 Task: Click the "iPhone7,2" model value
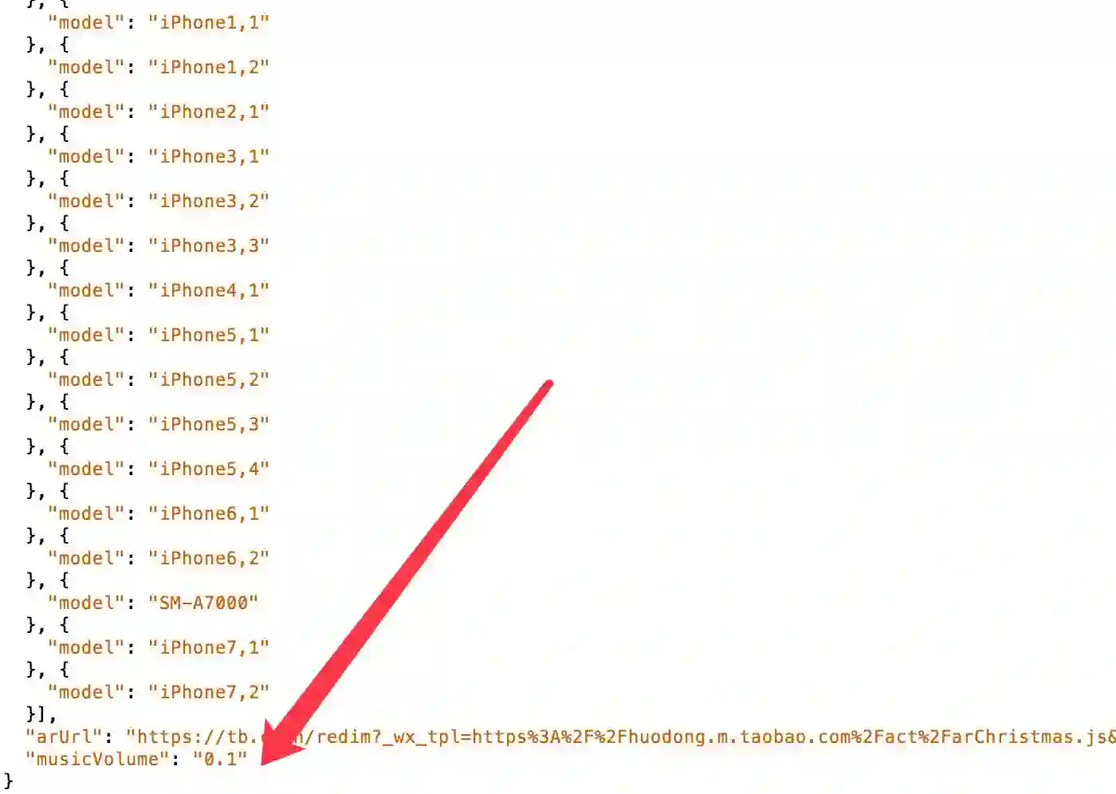click(209, 692)
